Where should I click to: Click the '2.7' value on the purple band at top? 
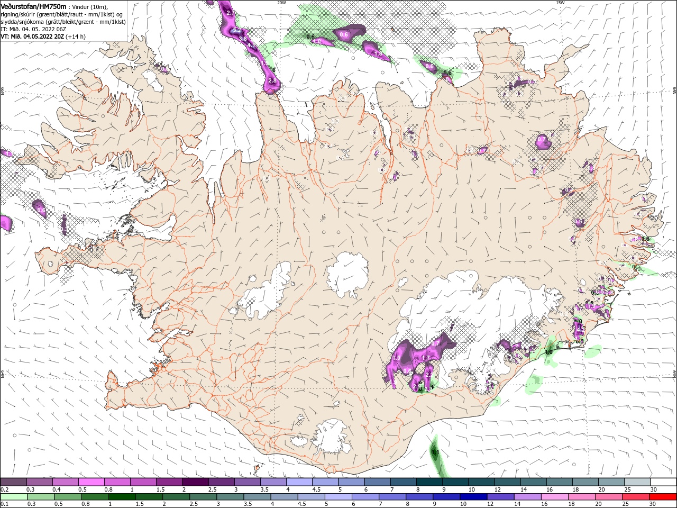point(230,12)
